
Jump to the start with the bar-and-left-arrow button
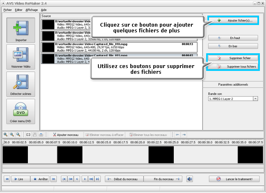coord(64,179)
